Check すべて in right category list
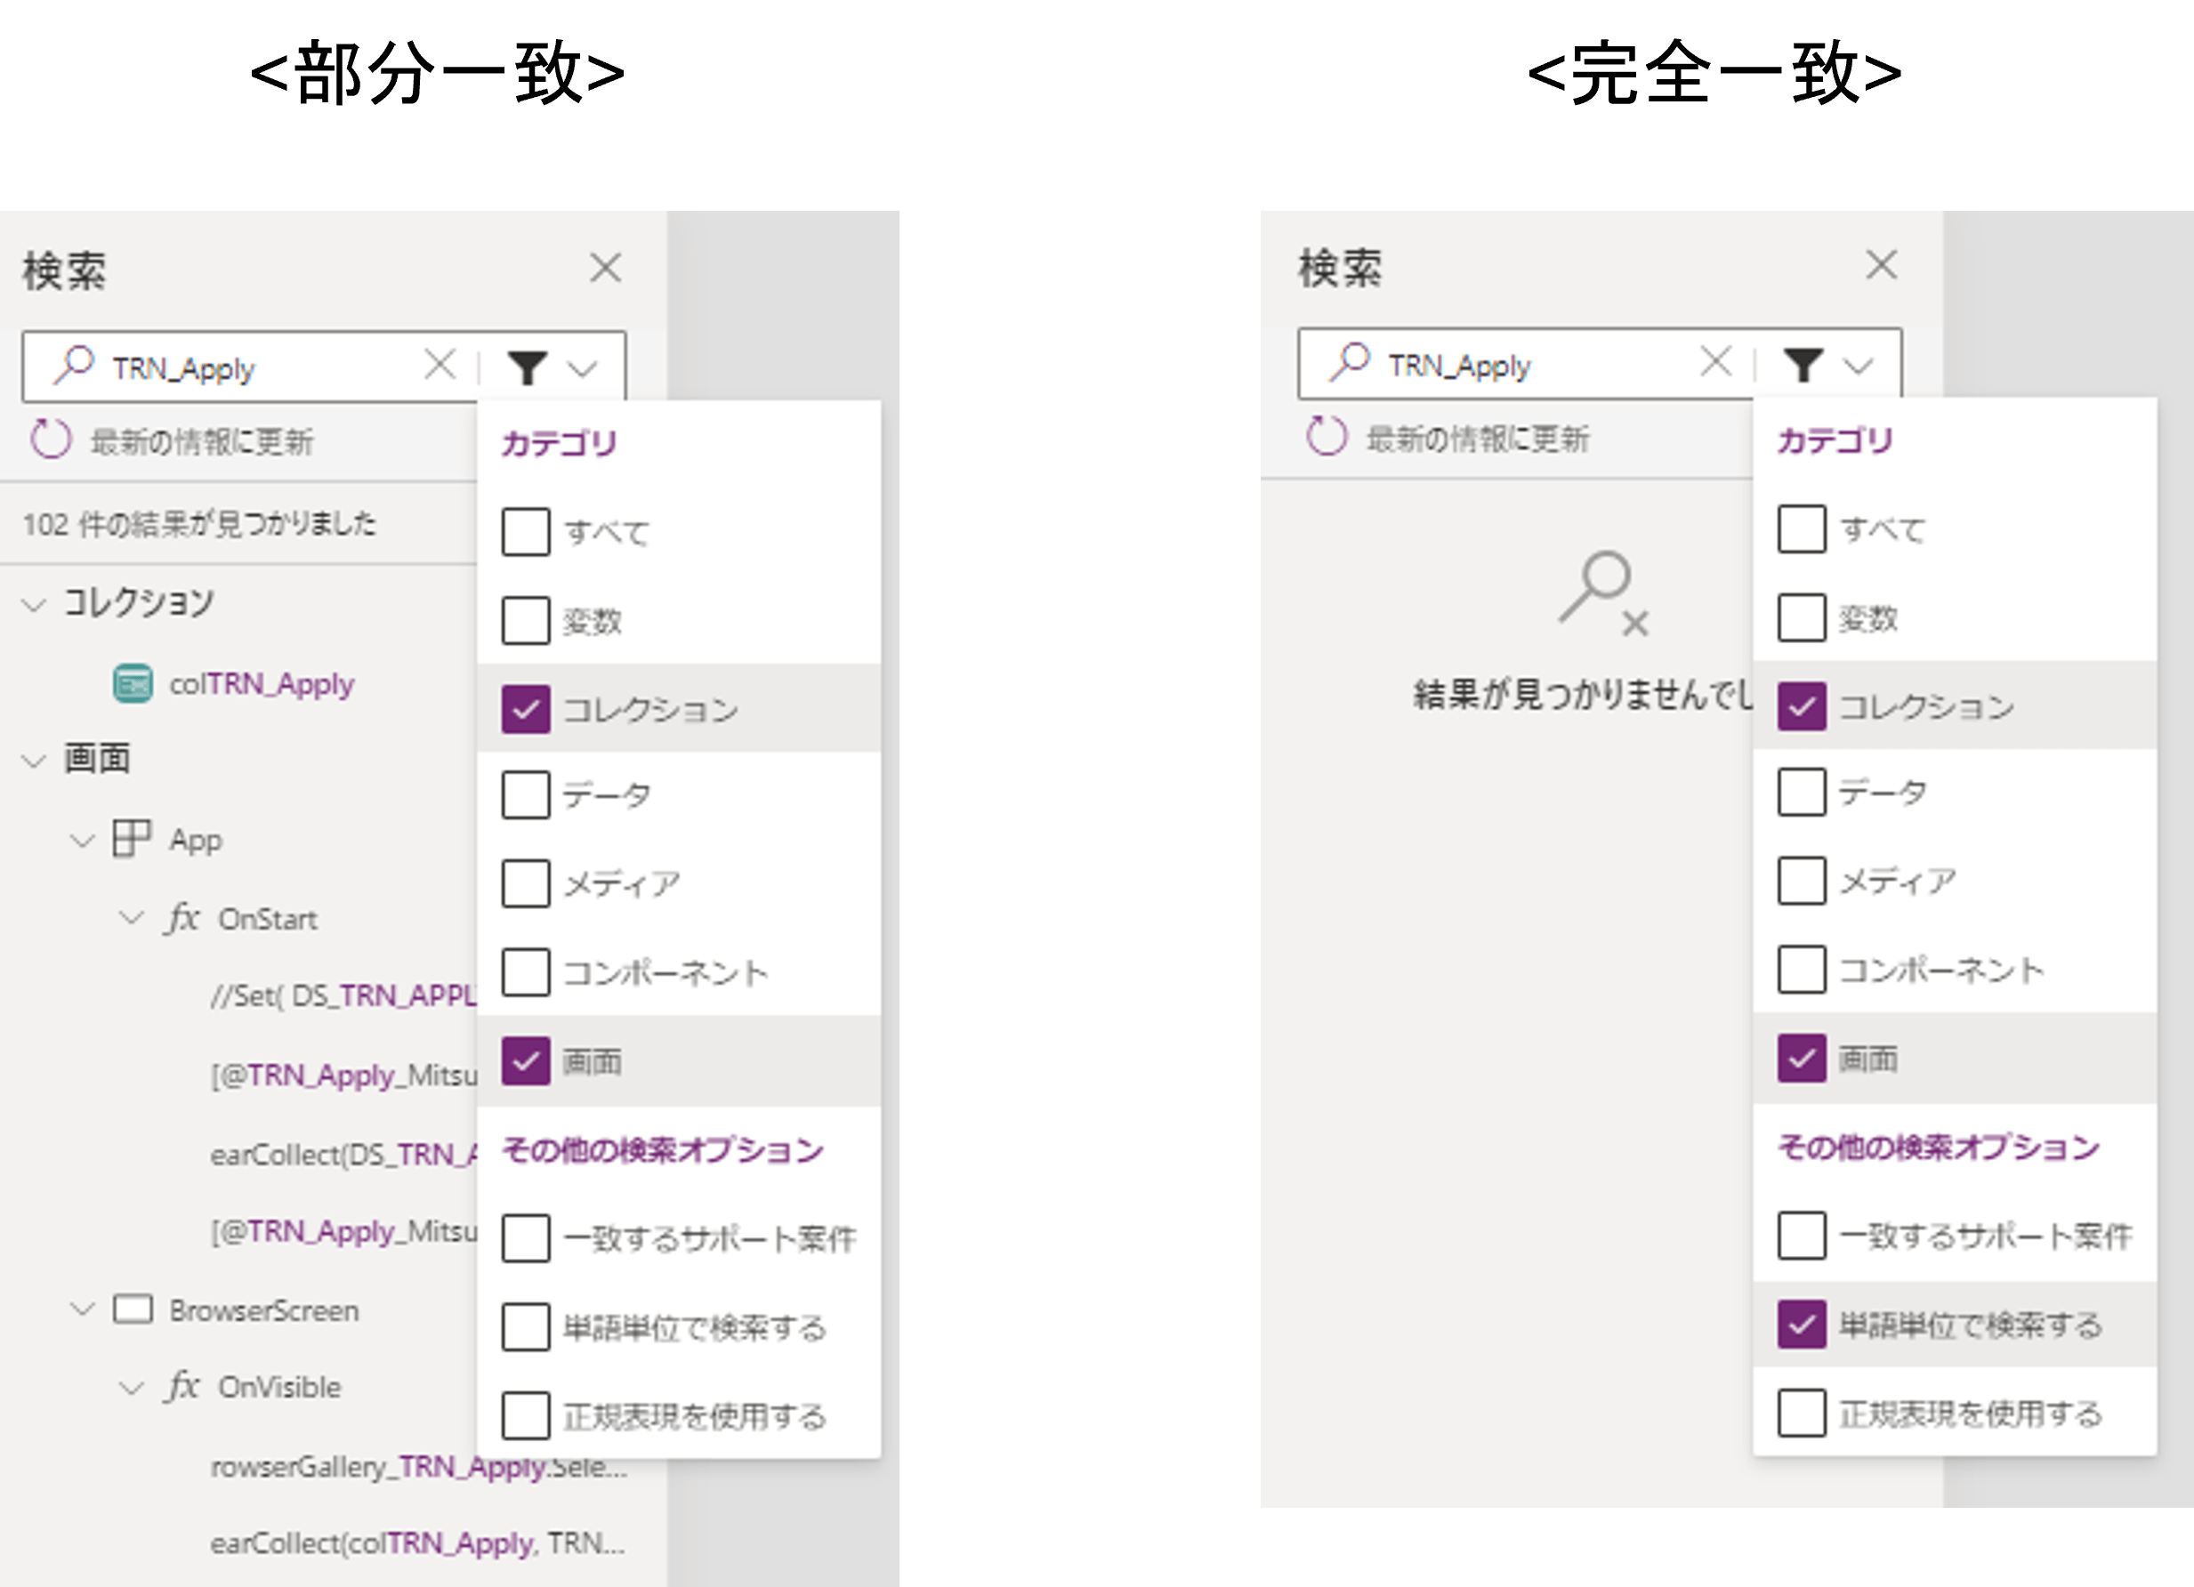 (x=1803, y=529)
